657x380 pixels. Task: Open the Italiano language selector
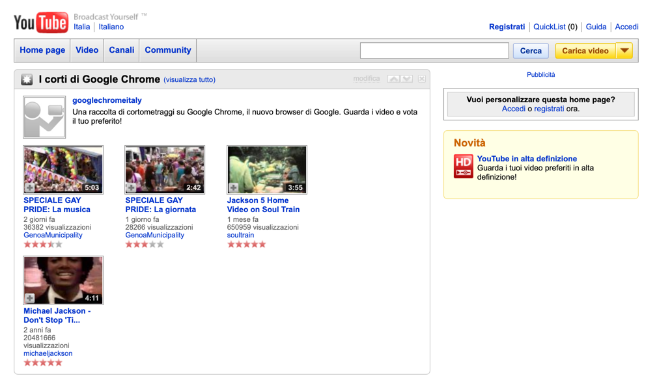pyautogui.click(x=111, y=27)
